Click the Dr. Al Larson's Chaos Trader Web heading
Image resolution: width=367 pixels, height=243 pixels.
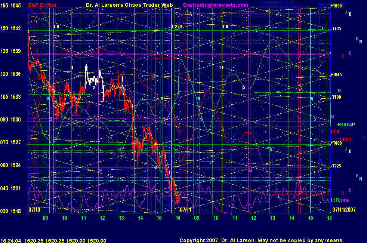click(x=129, y=5)
